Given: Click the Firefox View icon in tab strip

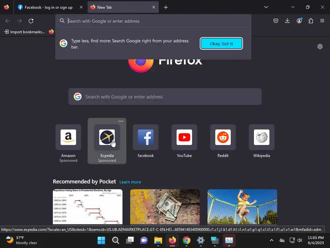Looking at the screenshot, I should click(x=6, y=7).
